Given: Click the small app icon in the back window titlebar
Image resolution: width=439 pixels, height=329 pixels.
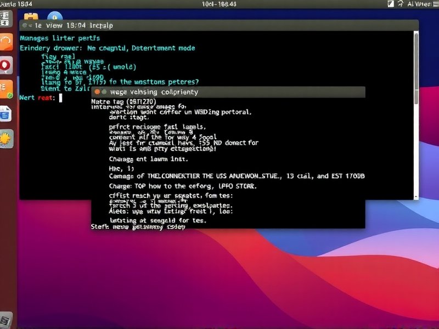Looking at the screenshot, I should (x=25, y=25).
